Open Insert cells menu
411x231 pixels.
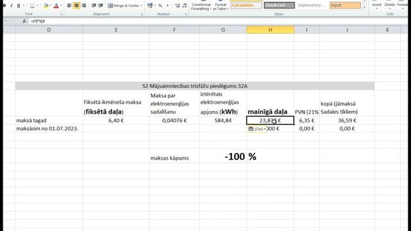pyautogui.click(x=377, y=5)
